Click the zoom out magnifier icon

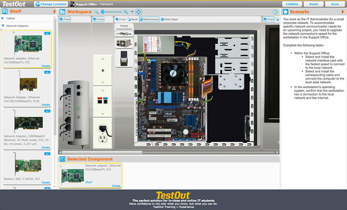(x=96, y=12)
